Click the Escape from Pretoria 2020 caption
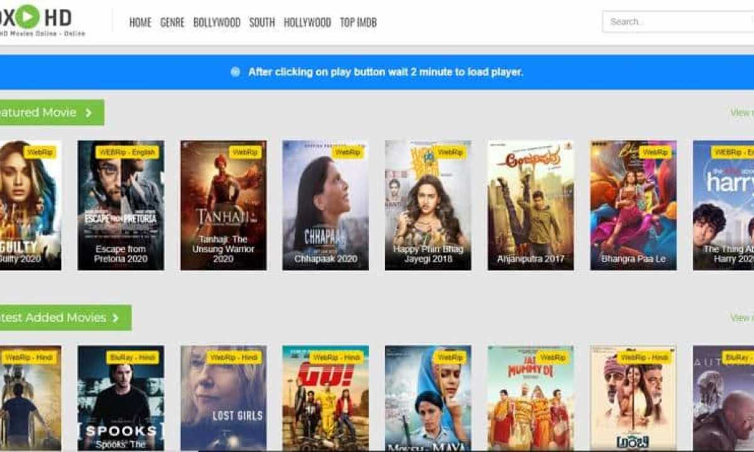Screen dimensions: 754x452 point(121,254)
